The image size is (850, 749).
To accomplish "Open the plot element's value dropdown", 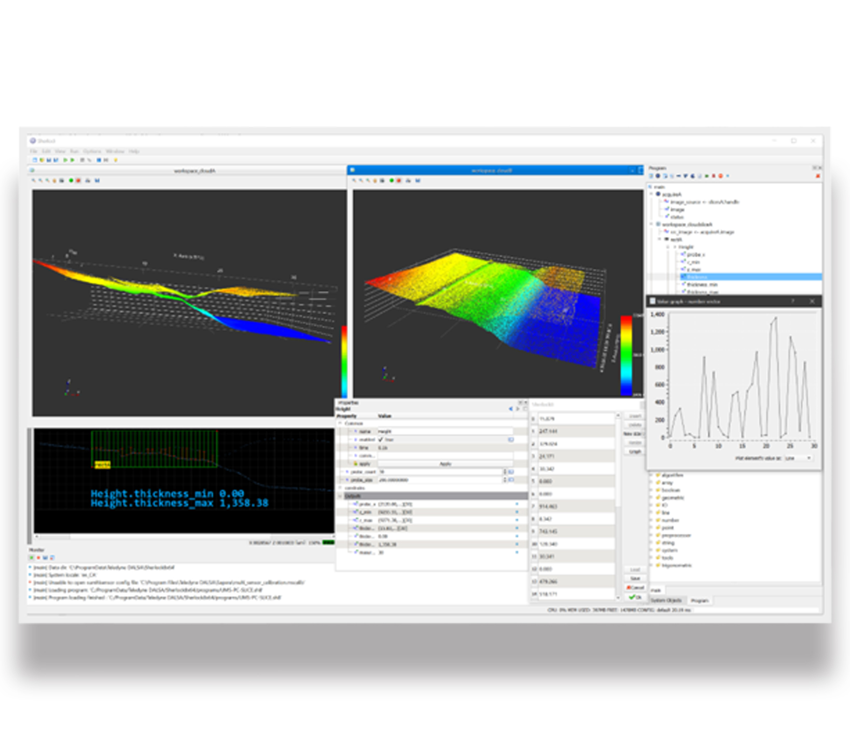I will point(798,458).
